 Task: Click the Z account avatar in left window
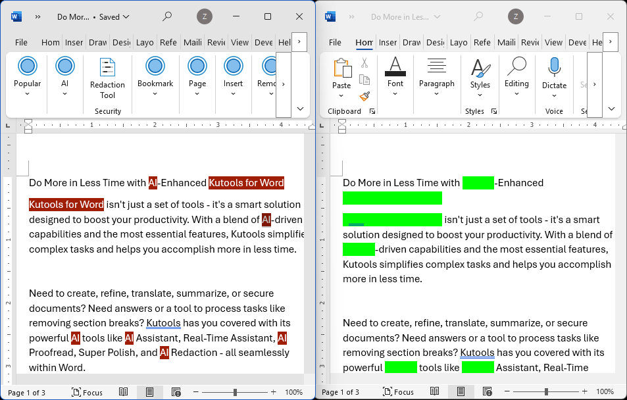pos(205,16)
